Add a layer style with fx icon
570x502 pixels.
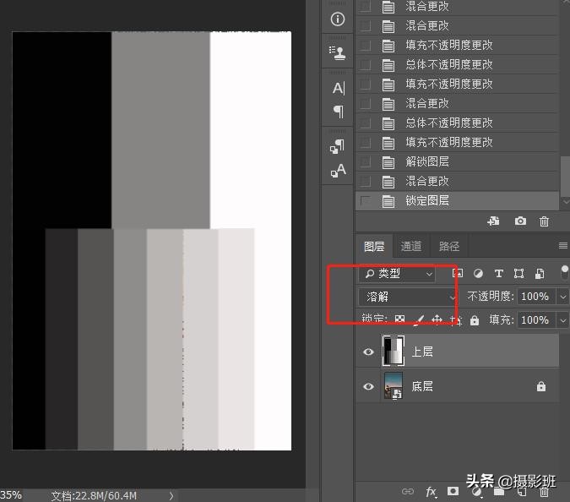click(x=431, y=492)
